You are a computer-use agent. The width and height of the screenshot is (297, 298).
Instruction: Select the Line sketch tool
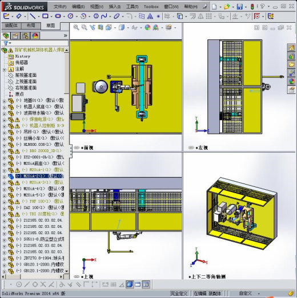(33, 17)
